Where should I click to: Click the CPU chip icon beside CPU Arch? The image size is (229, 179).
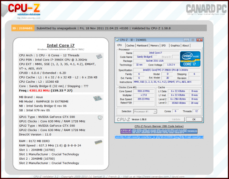tap(99, 56)
